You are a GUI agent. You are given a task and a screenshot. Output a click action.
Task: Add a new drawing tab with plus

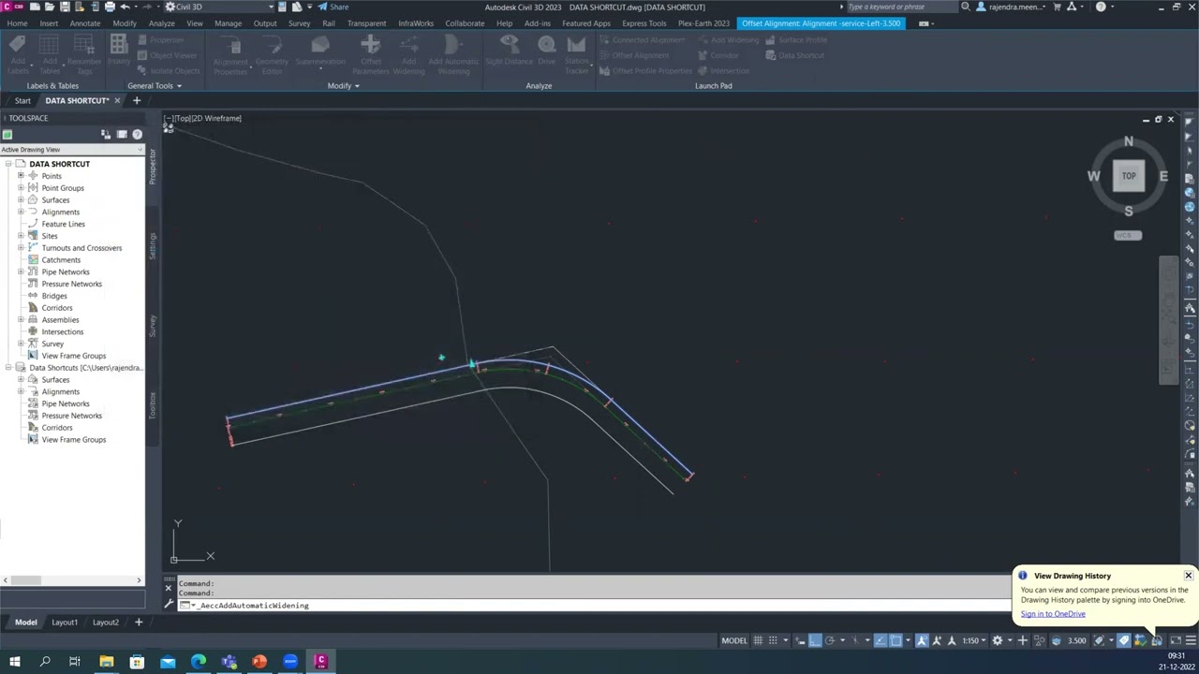[136, 100]
